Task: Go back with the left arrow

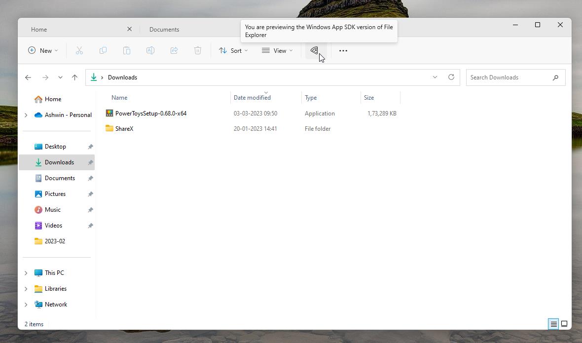Action: [28, 77]
